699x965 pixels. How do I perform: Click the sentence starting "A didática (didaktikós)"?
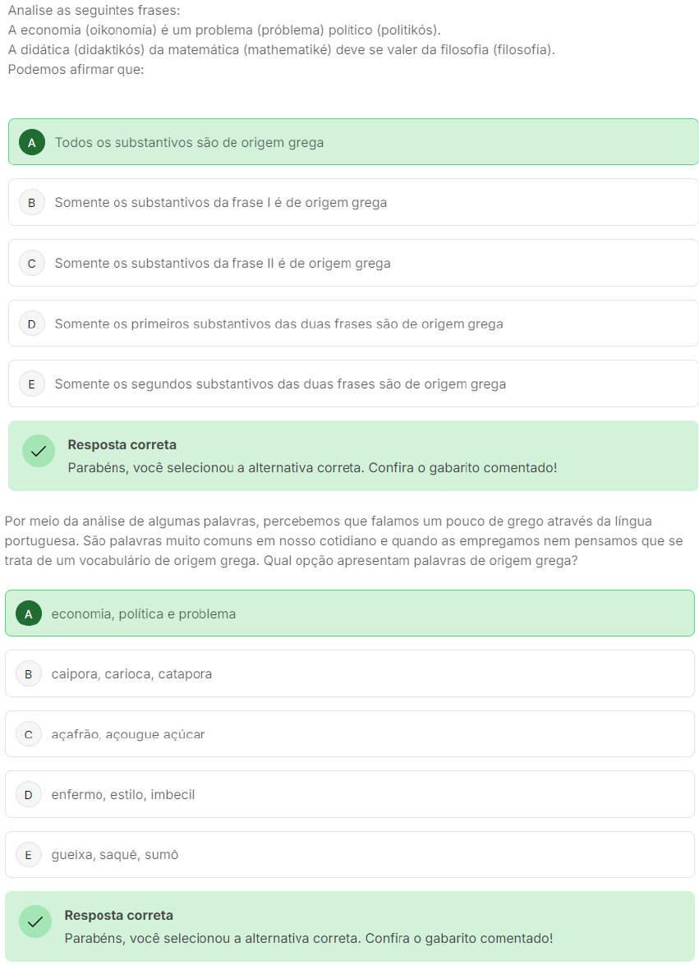click(281, 50)
